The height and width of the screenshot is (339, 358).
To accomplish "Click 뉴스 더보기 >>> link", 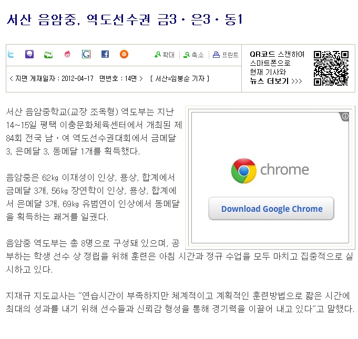I will coord(276,81).
